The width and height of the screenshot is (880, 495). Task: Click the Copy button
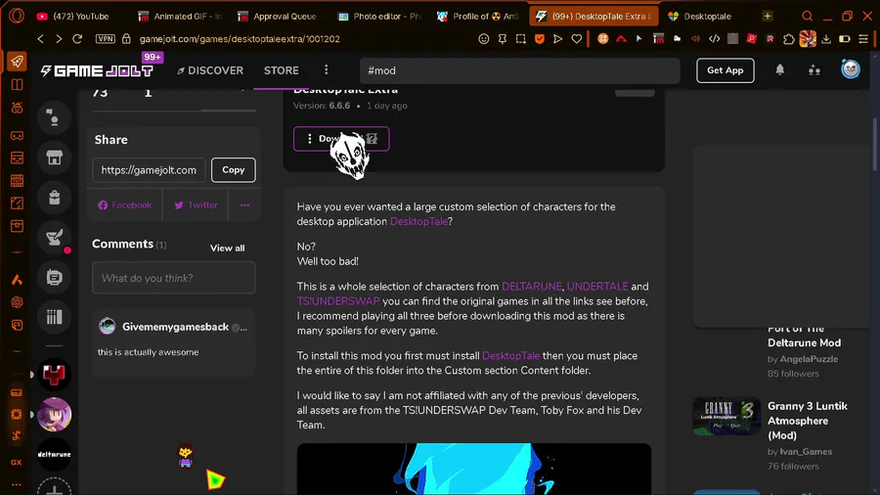(234, 170)
